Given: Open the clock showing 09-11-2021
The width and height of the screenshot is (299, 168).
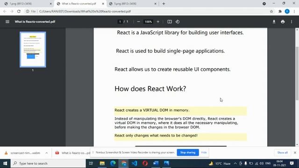Looking at the screenshot, I should 279,163.
